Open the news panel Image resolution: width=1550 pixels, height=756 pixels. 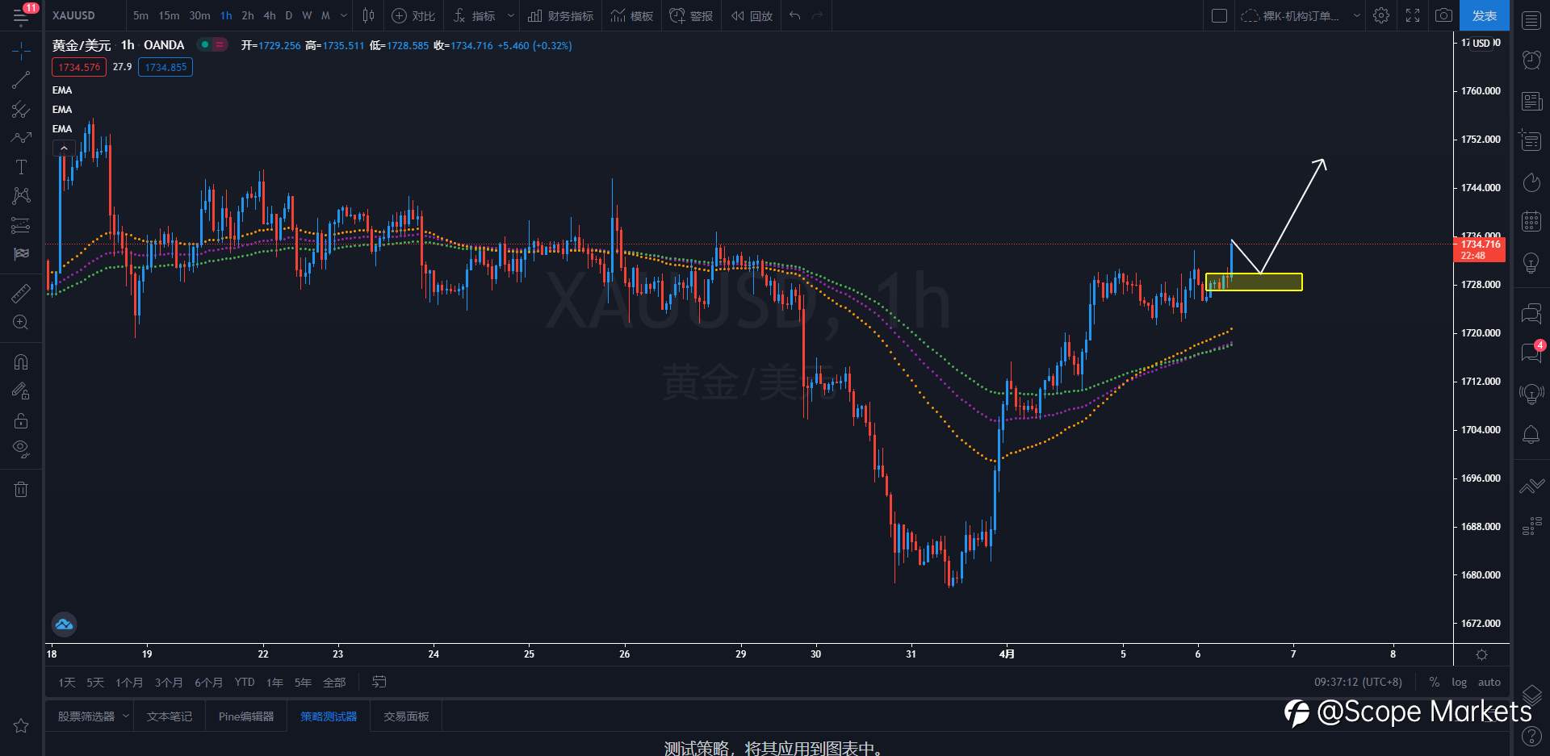(x=1531, y=101)
